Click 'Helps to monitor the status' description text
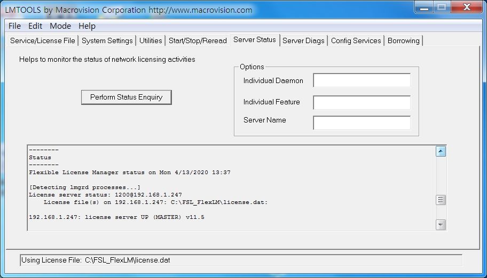Viewport: 487px width, 278px height. (x=107, y=59)
